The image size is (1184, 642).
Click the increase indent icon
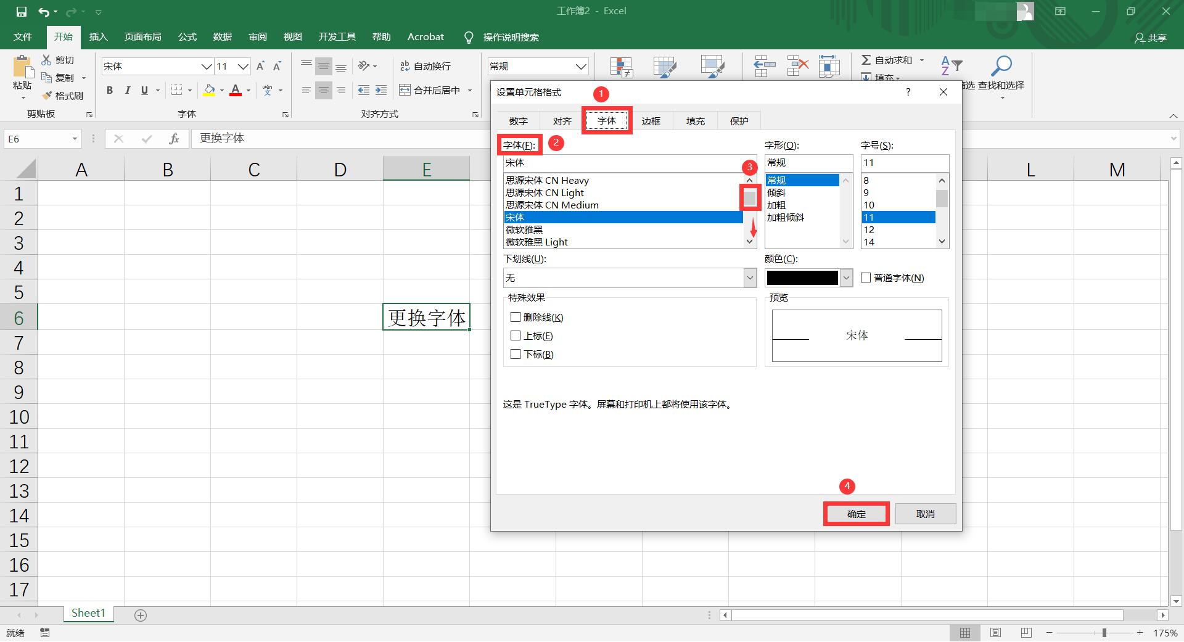click(x=381, y=91)
